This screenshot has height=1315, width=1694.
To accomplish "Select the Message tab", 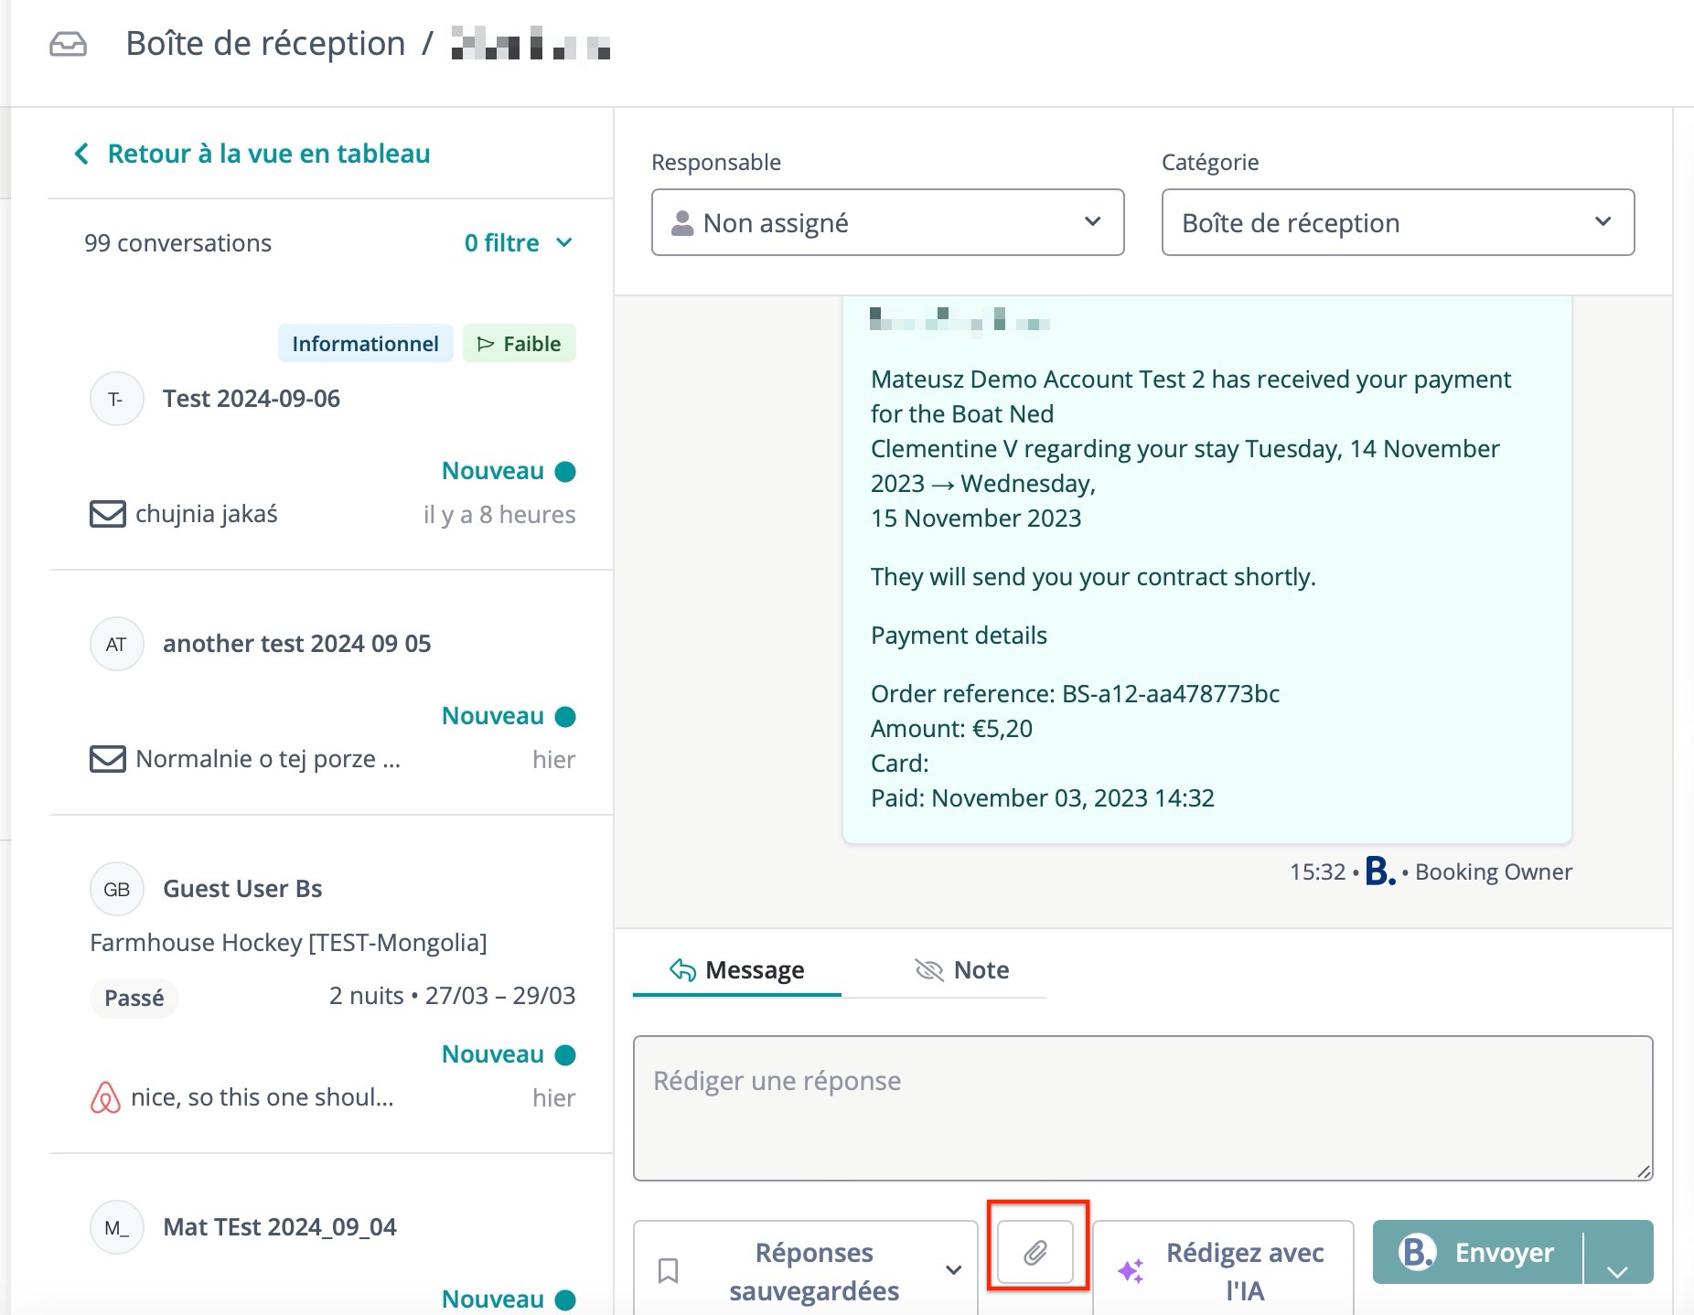I will [737, 969].
